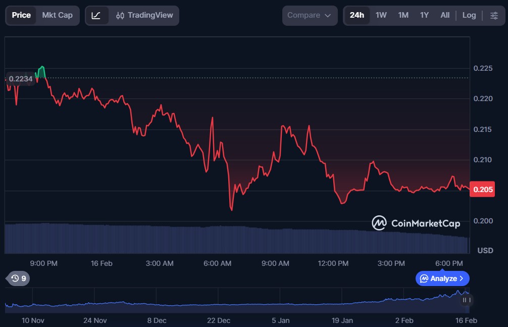Image resolution: width=508 pixels, height=327 pixels.
Task: Click the green price peak on chart
Action: pos(42,68)
